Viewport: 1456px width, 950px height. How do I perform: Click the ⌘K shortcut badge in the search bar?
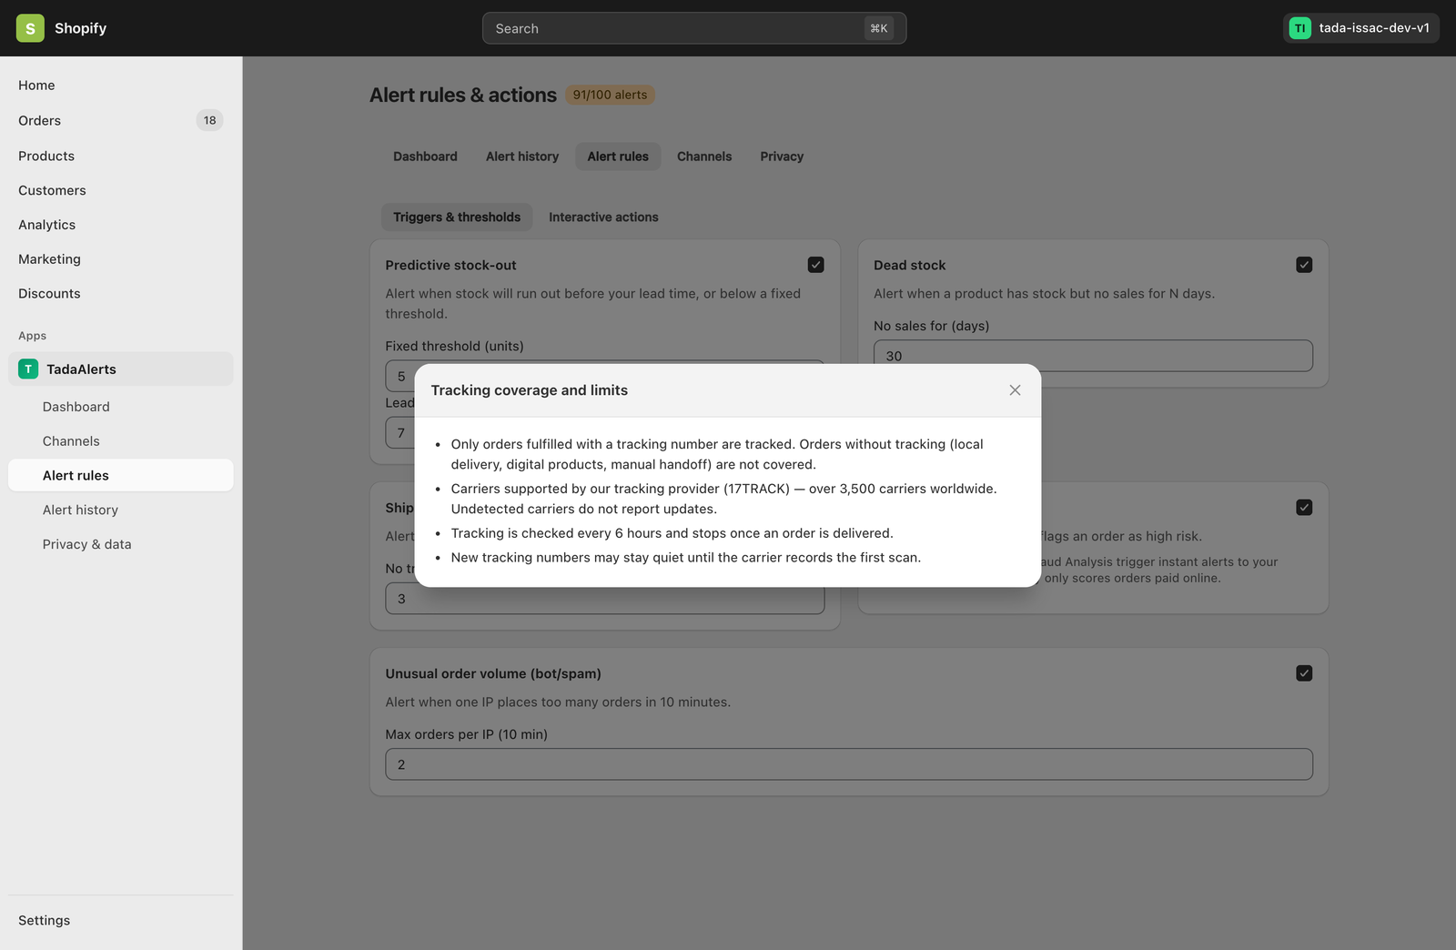pos(878,28)
